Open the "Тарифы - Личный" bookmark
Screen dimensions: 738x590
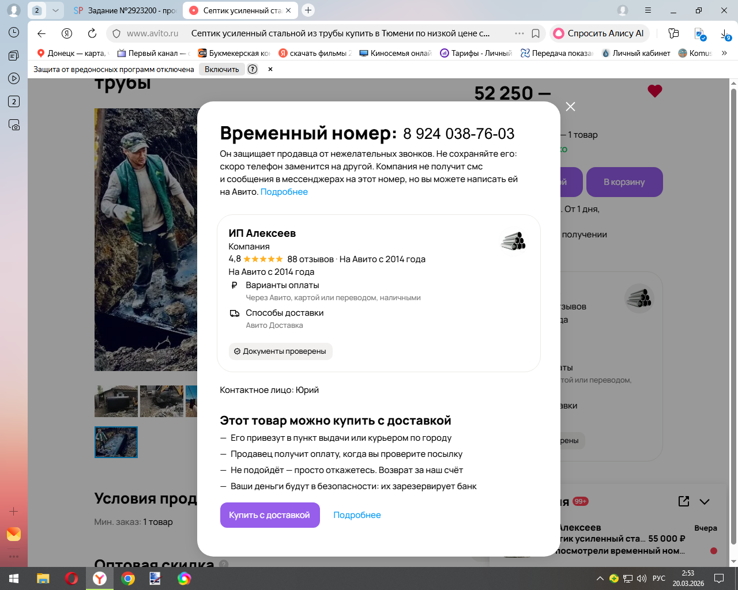coord(476,53)
